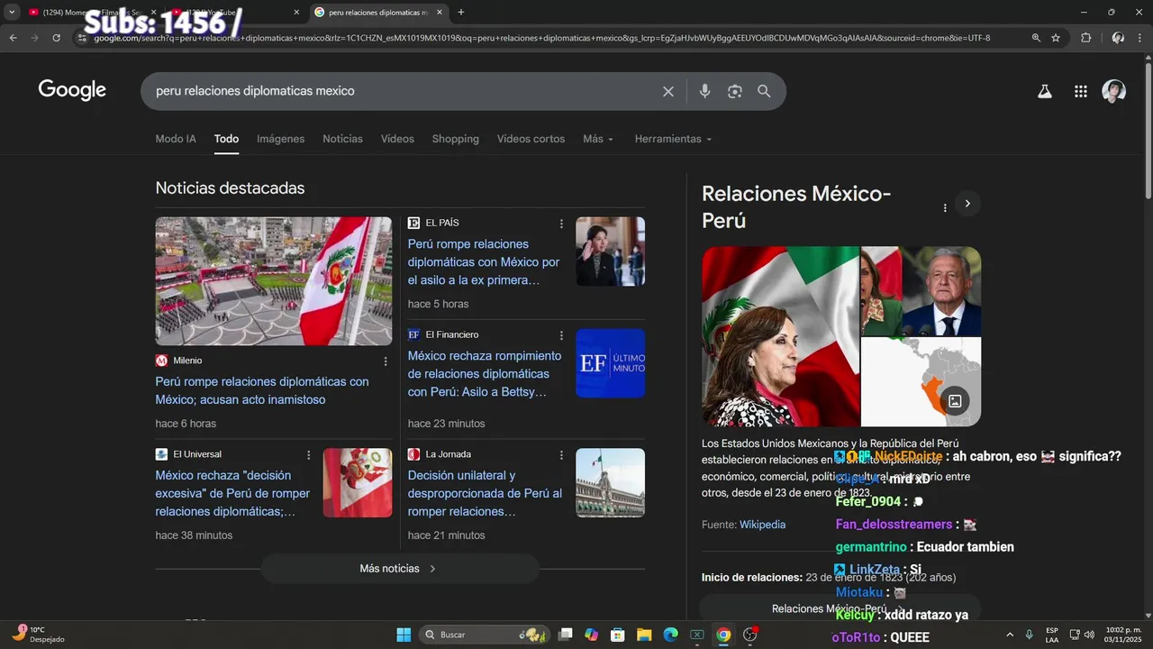1153x649 pixels.
Task: Switch to Imágenes tab
Action: (280, 139)
